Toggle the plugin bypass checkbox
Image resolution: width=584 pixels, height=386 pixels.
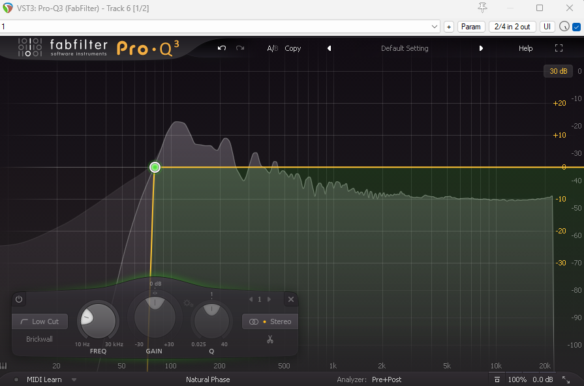[x=576, y=27]
